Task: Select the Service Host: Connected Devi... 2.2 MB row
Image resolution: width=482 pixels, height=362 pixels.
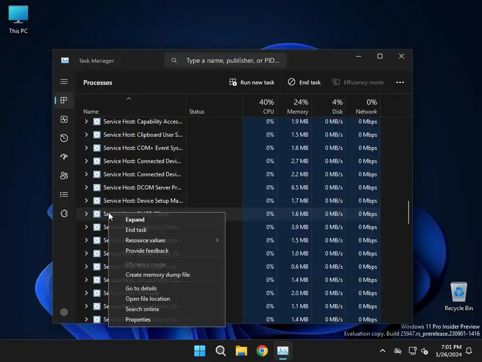Action: (x=228, y=174)
